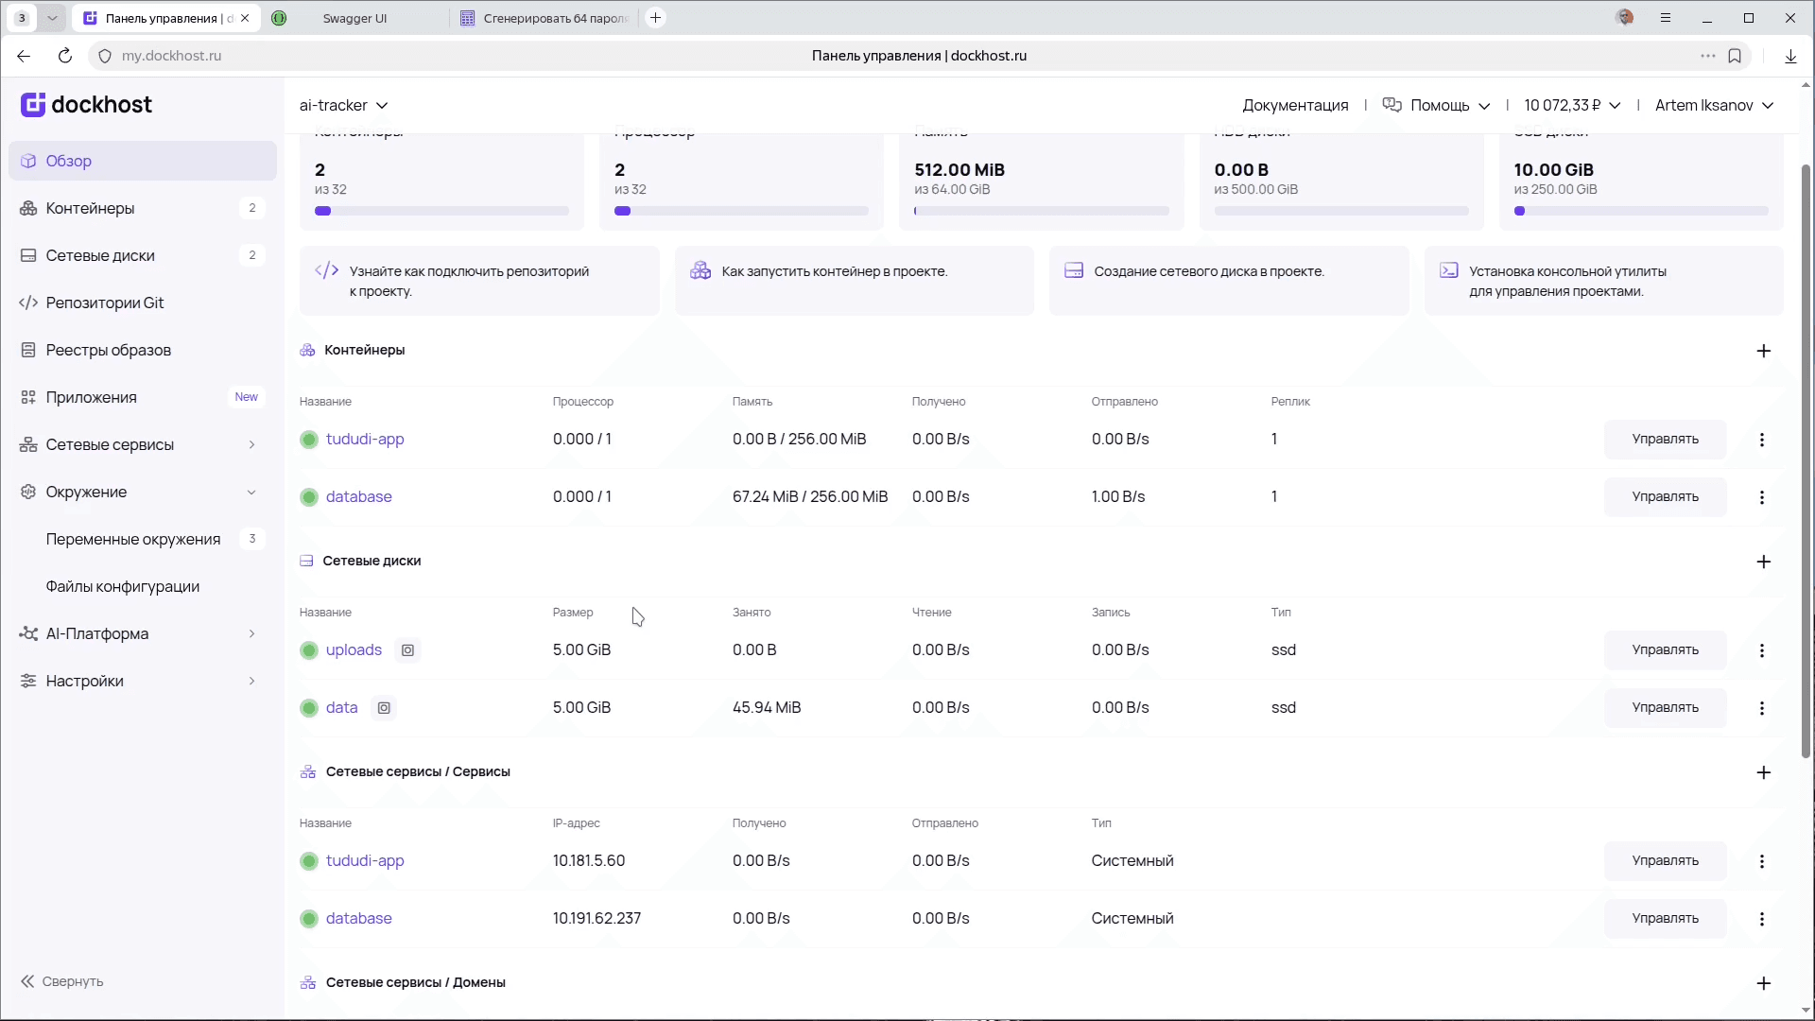Open Контейнеры in the sidebar
This screenshot has width=1815, height=1021.
(143, 208)
